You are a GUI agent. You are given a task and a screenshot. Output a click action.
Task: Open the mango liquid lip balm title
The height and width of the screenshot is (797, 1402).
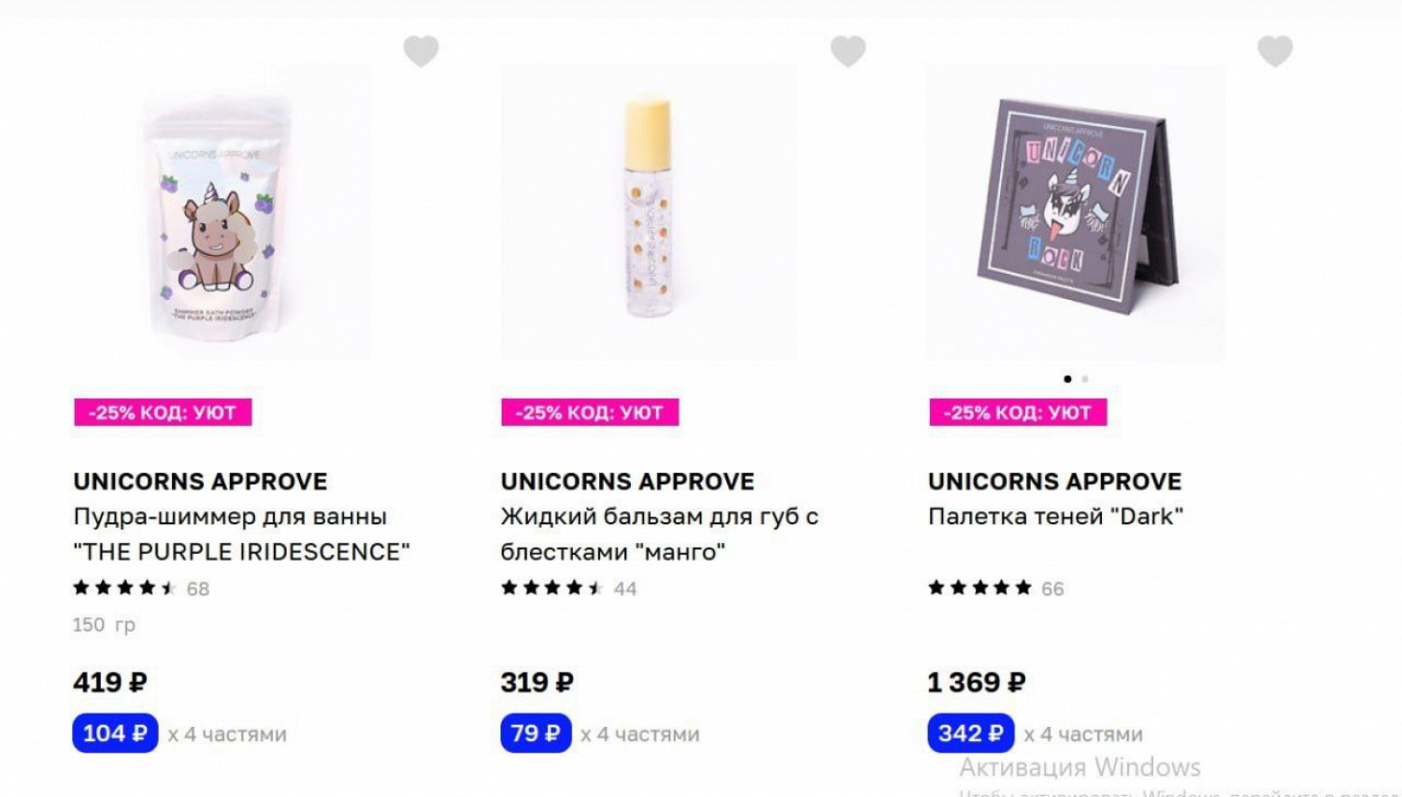coord(659,534)
